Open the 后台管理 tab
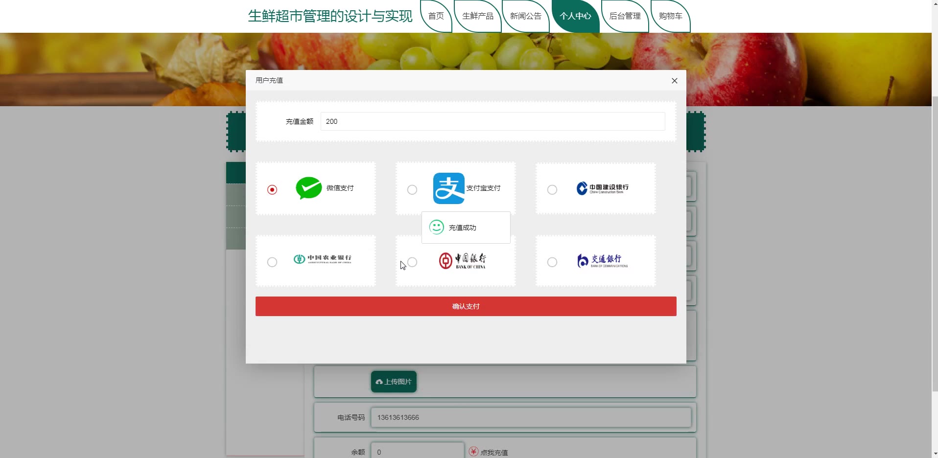The width and height of the screenshot is (938, 458). (625, 16)
